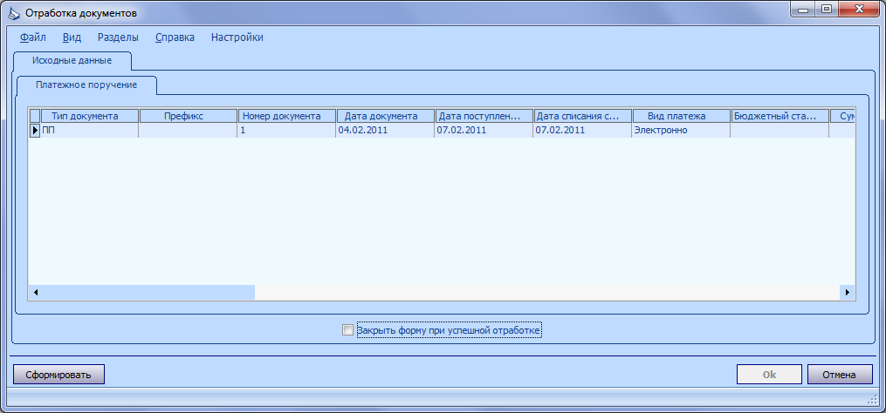Click the horizontal scrollbar right arrow
The width and height of the screenshot is (886, 413).
pyautogui.click(x=847, y=292)
